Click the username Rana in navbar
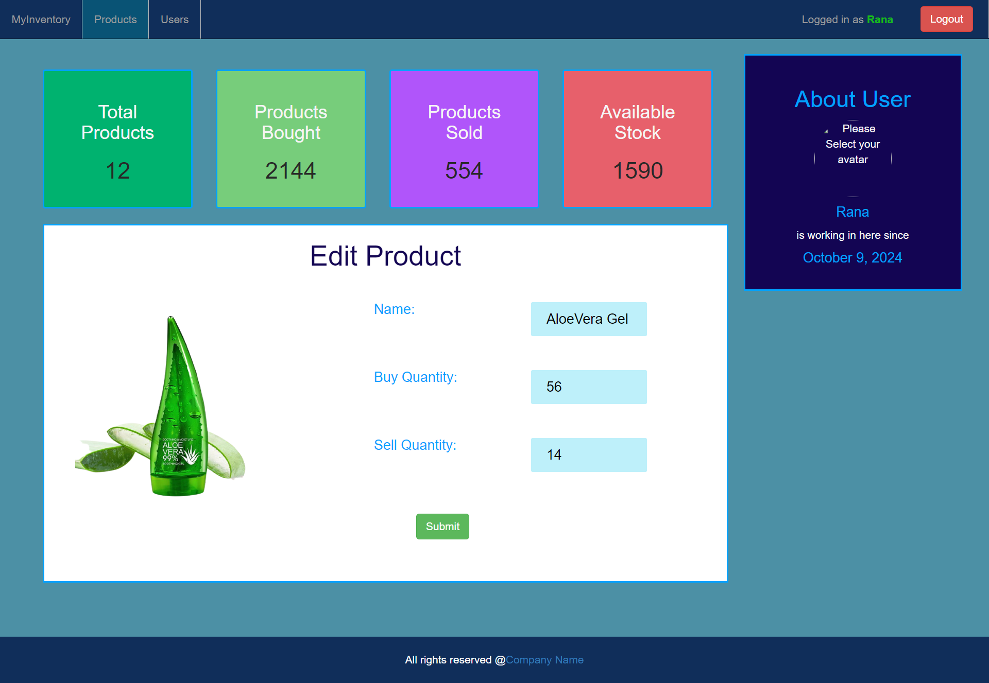 click(880, 20)
